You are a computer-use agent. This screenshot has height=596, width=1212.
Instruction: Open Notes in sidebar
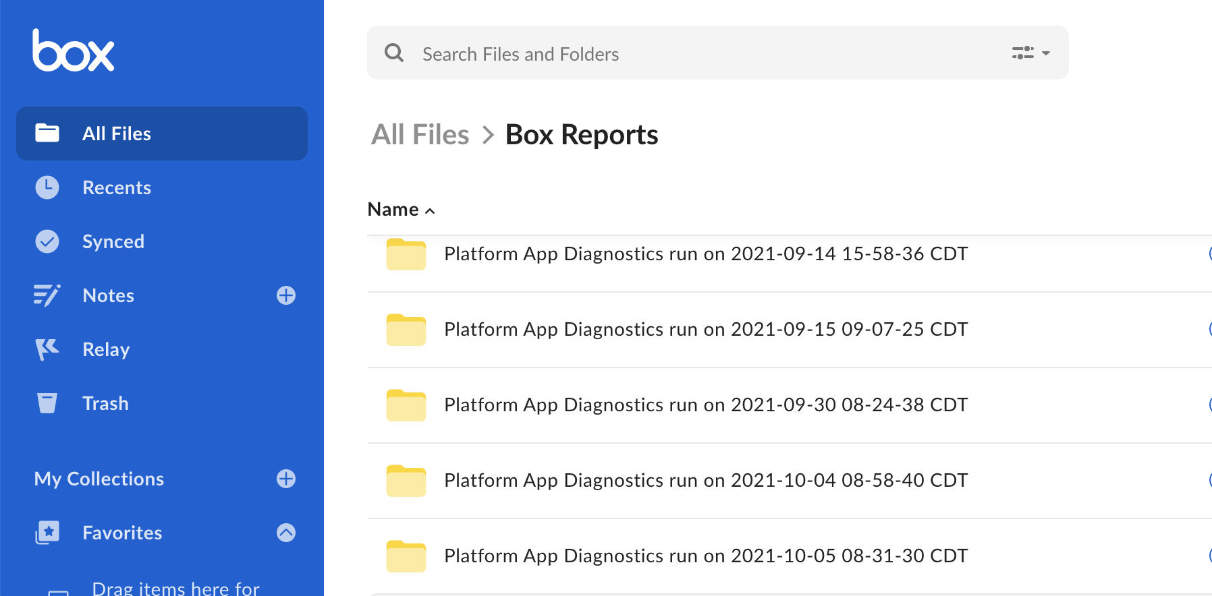(108, 295)
